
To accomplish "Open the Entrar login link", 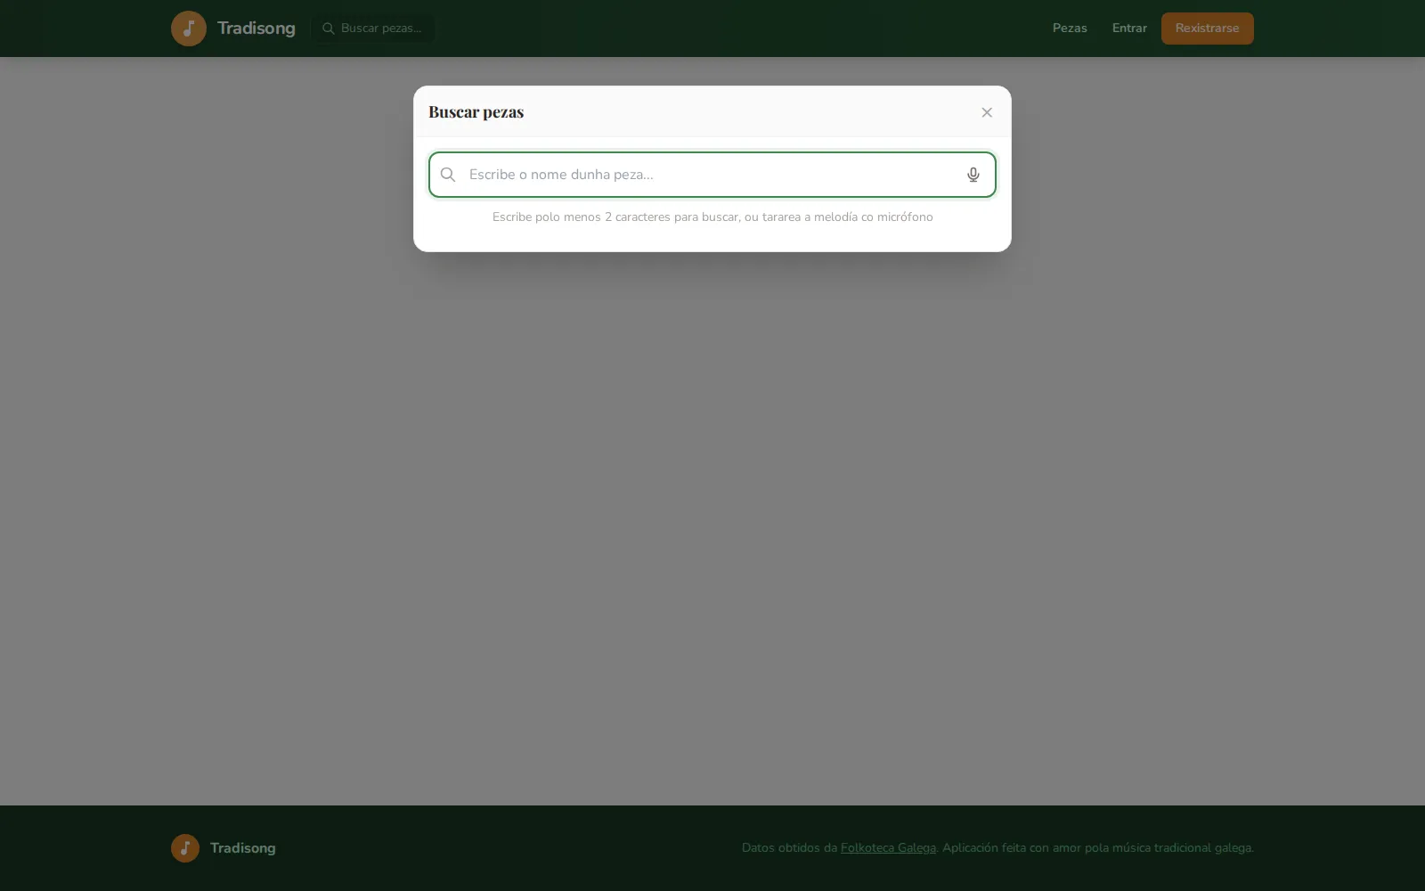I will (x=1129, y=29).
